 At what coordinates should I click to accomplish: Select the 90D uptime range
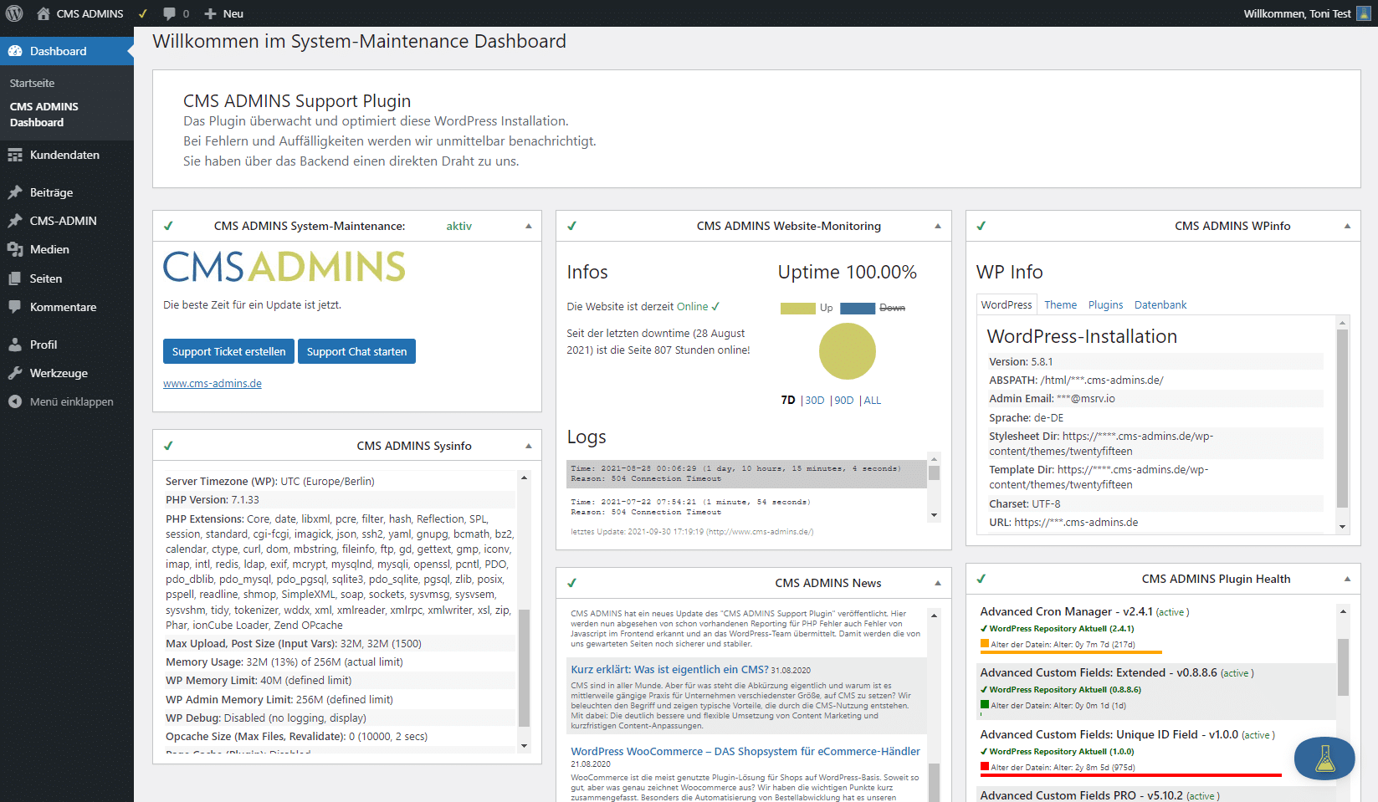point(844,400)
